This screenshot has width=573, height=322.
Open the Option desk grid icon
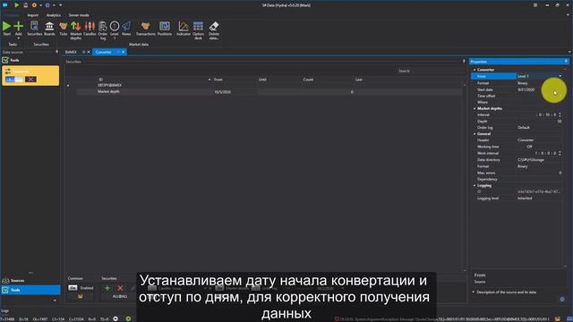coord(198,26)
